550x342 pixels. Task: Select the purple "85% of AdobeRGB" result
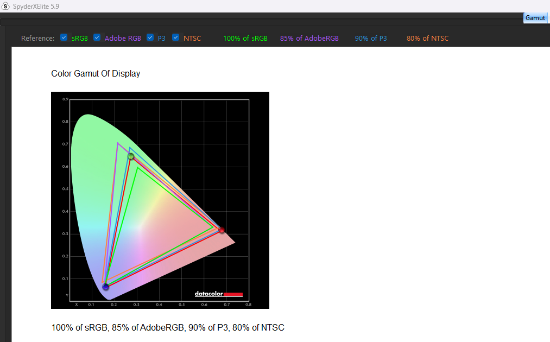coord(309,39)
